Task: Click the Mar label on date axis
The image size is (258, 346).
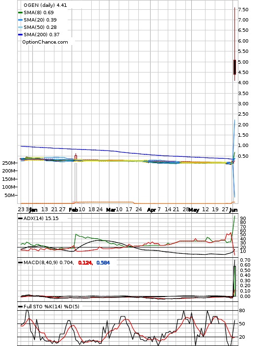Action: tap(111, 210)
